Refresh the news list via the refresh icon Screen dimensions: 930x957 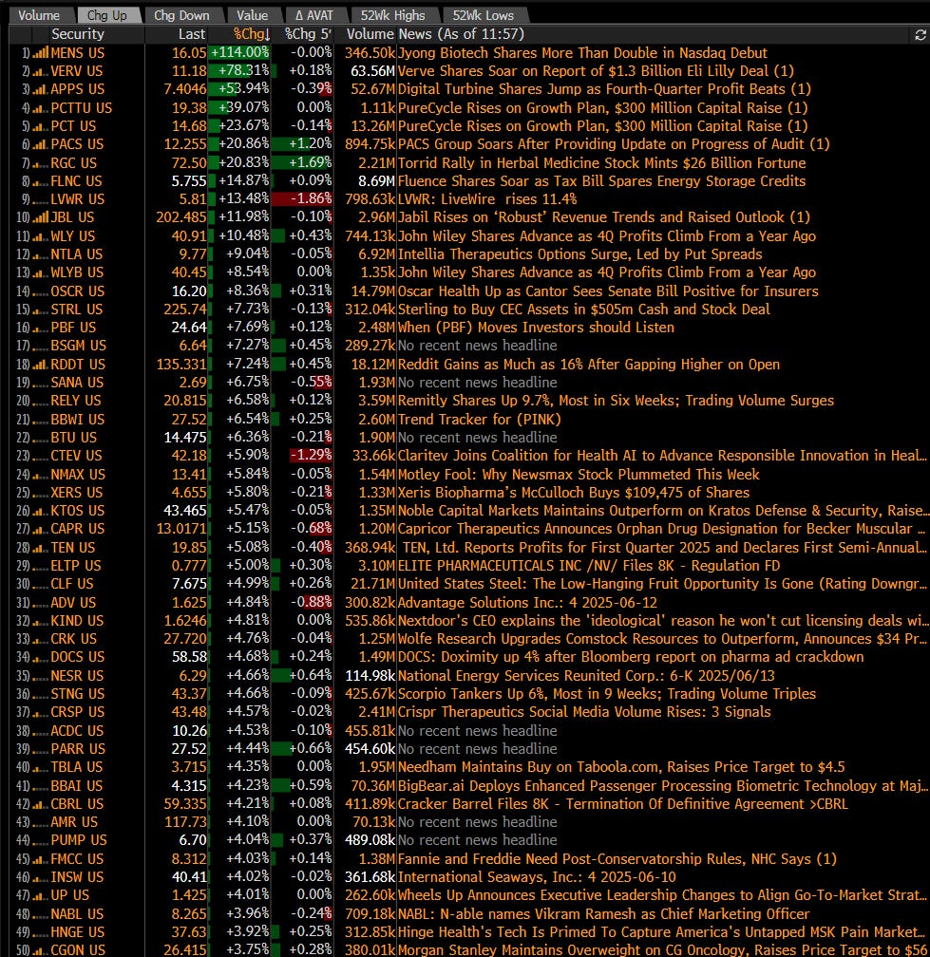(920, 35)
